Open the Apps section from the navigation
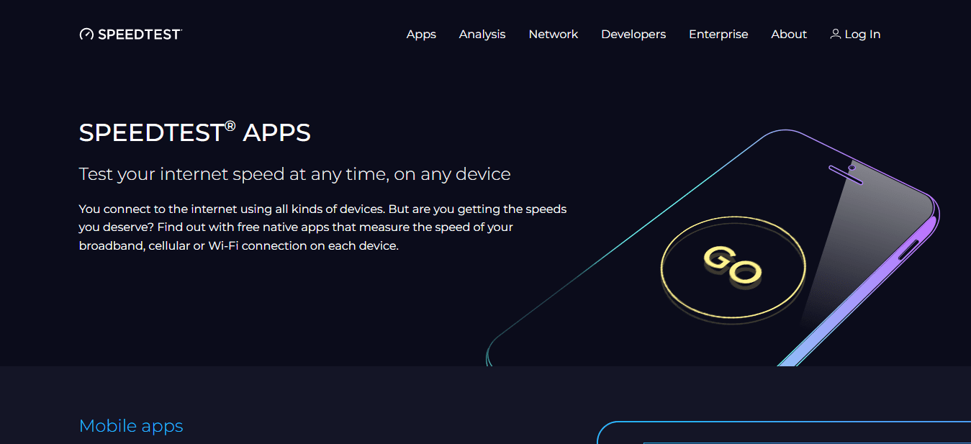 [421, 34]
